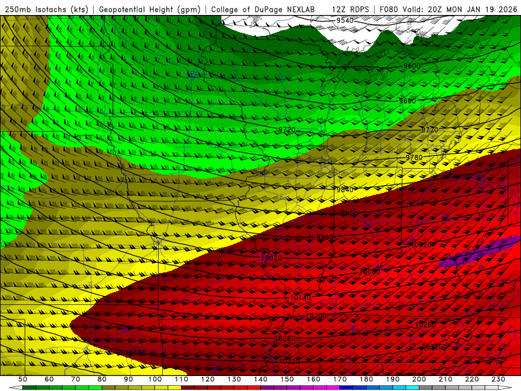Click the 80 value on the color scale
This screenshot has height=391, width=521.
tap(102, 379)
